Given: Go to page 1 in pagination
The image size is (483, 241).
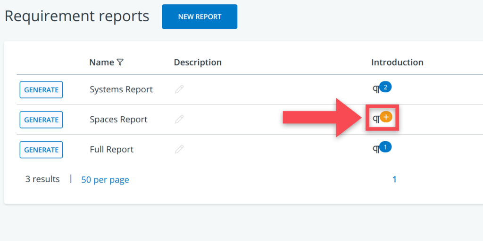Looking at the screenshot, I should [x=394, y=179].
